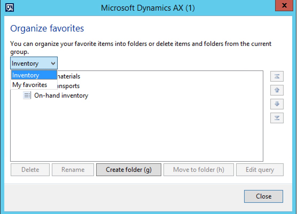
Task: Select the favorite ending in 'materials'
Action: point(69,76)
